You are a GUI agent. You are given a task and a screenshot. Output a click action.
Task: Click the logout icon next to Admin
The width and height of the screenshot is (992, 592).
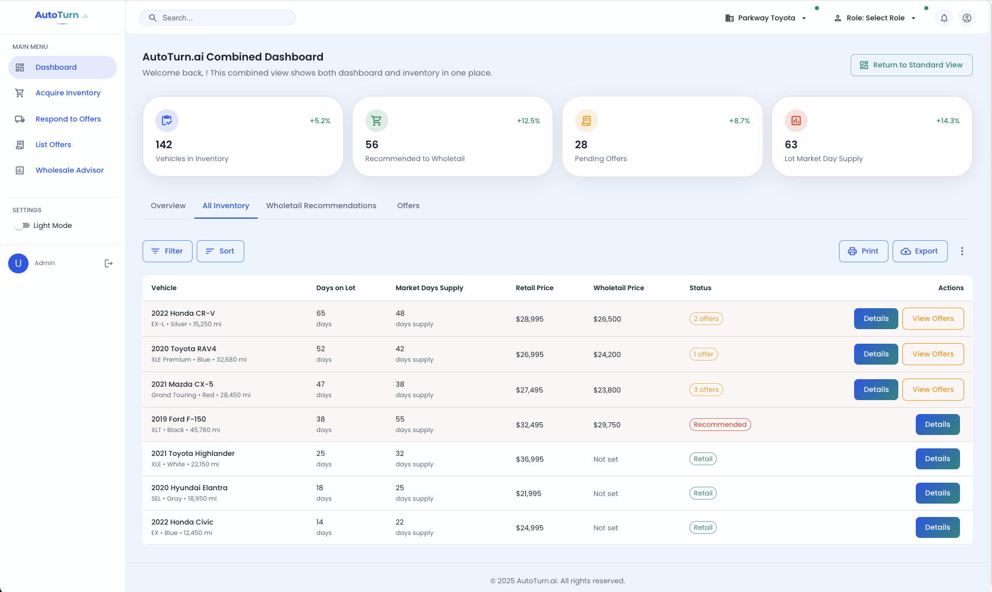point(108,263)
